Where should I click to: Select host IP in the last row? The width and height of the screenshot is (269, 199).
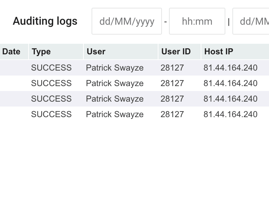click(230, 114)
